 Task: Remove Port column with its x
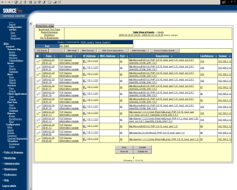[127, 56]
